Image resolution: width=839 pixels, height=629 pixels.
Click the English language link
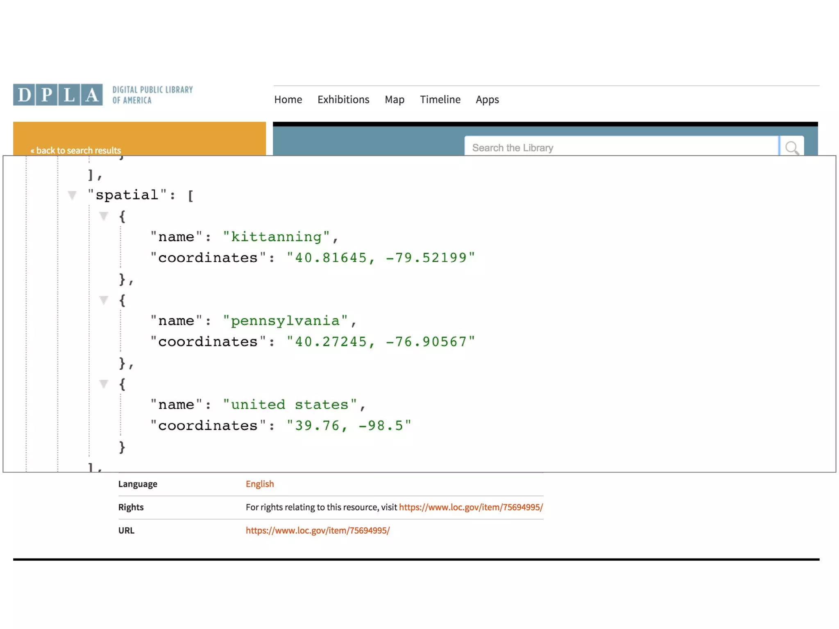pos(260,484)
